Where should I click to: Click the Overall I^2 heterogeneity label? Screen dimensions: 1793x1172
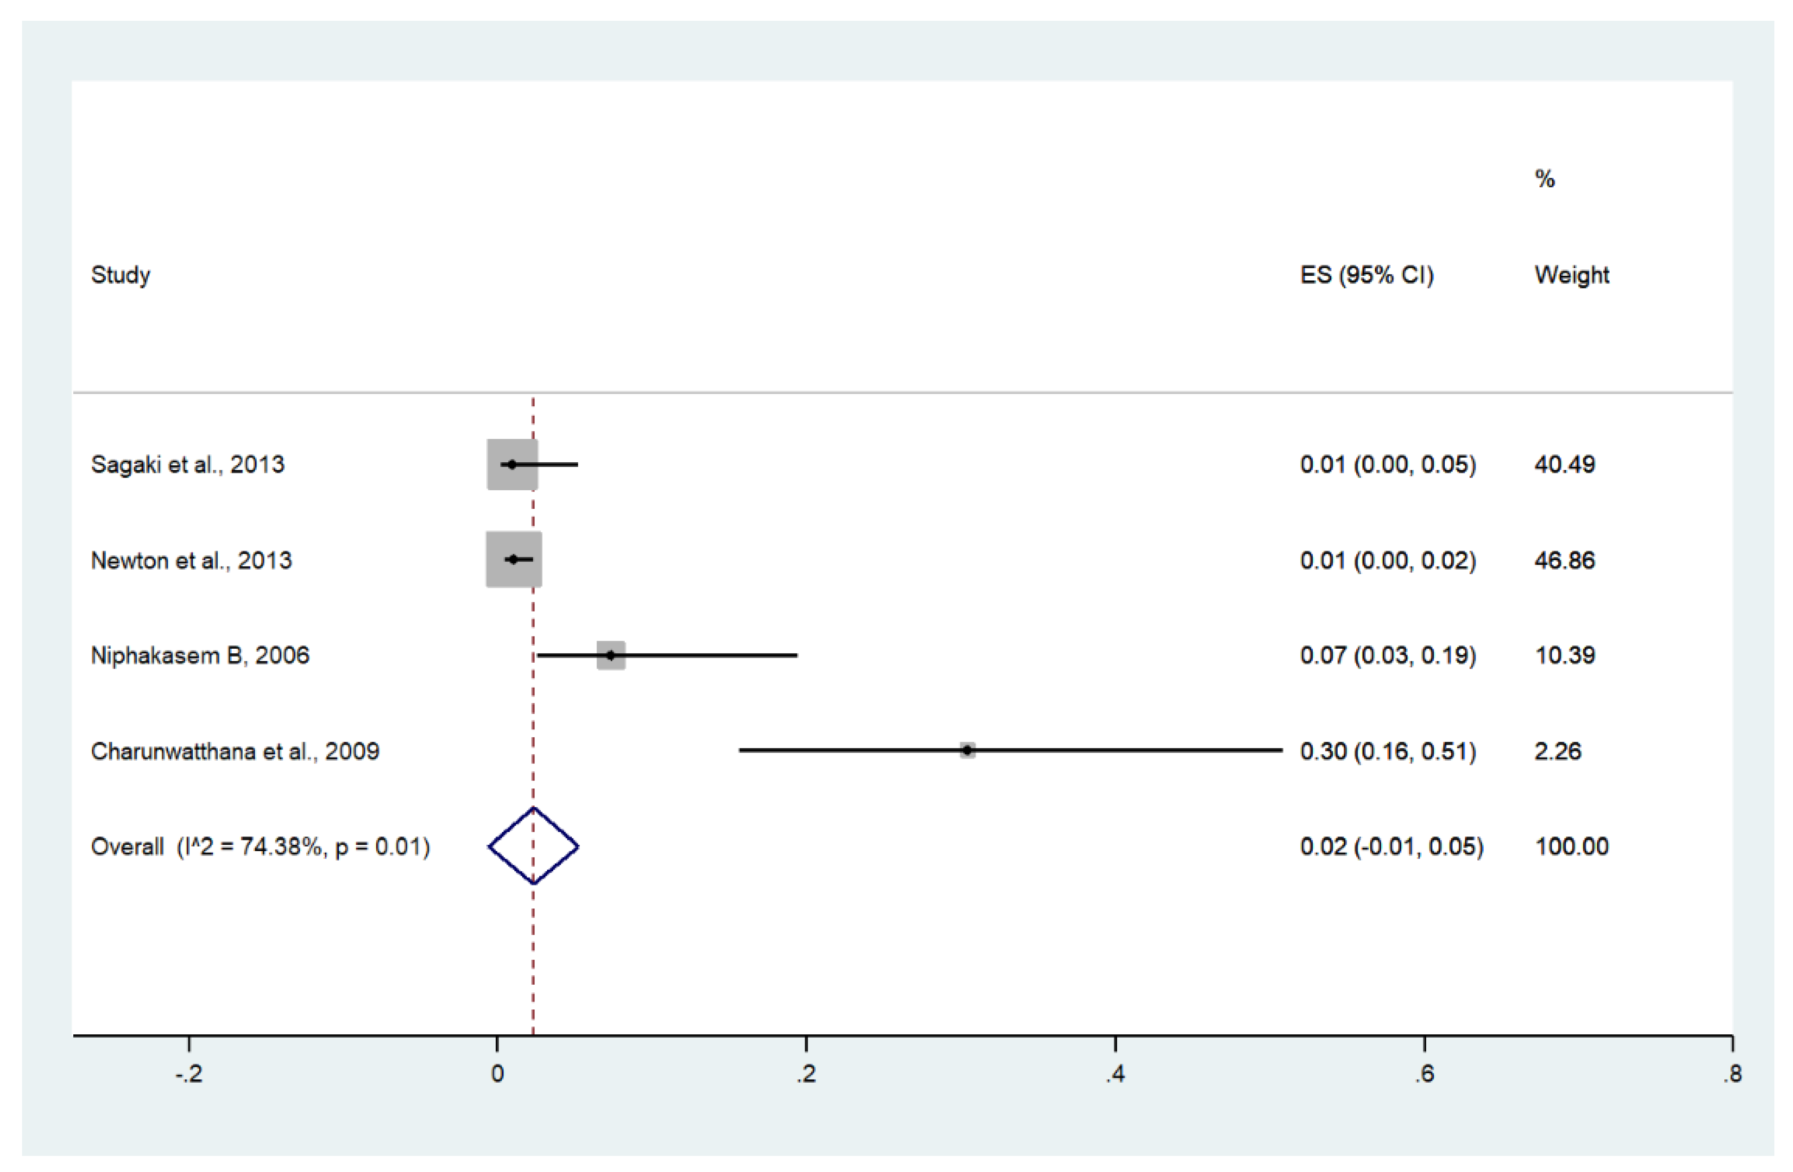pos(260,847)
